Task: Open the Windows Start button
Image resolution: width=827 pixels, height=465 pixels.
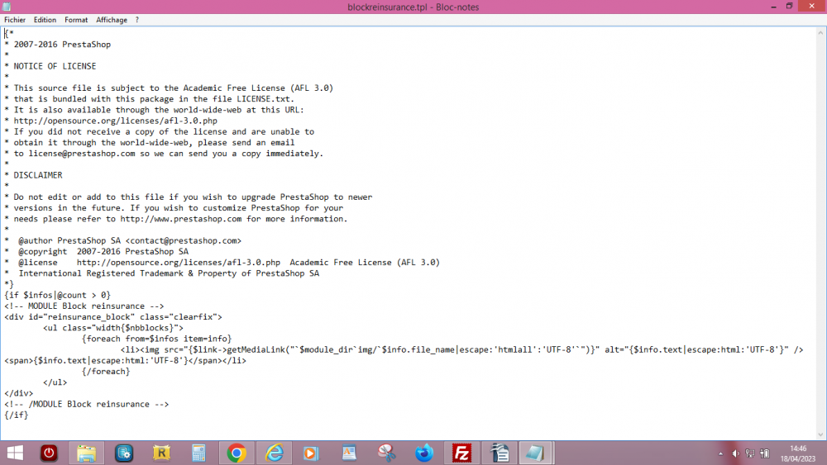Action: 15,453
